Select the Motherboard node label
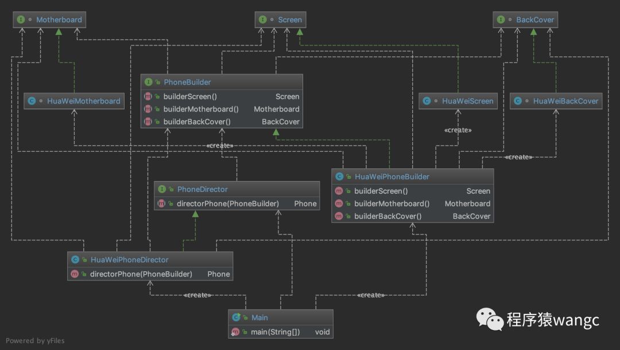This screenshot has width=620, height=350. coord(59,20)
